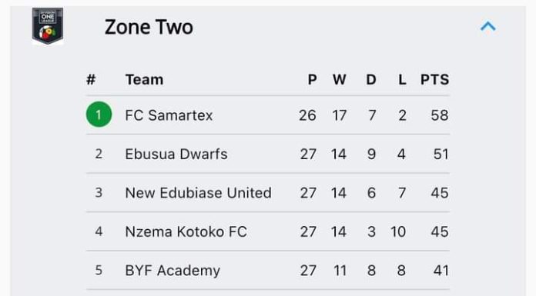Click the D column header
The width and height of the screenshot is (536, 296).
coord(371,79)
